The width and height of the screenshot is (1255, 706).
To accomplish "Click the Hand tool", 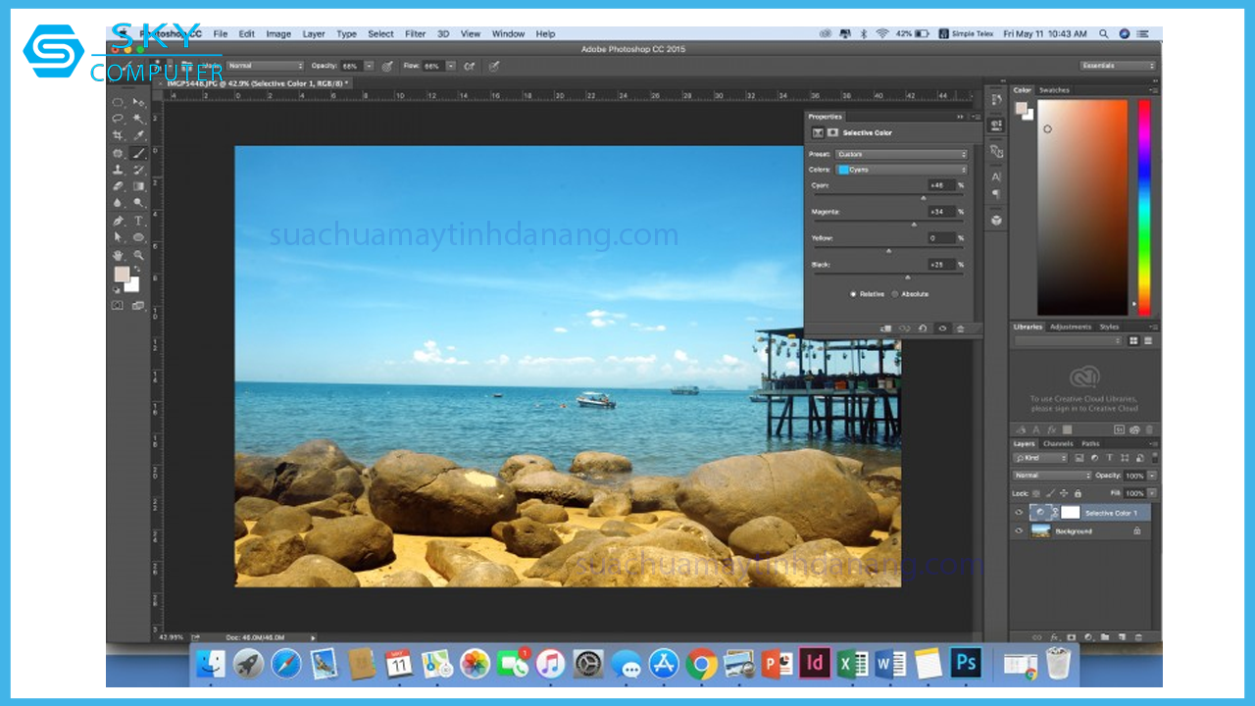I will [x=118, y=255].
